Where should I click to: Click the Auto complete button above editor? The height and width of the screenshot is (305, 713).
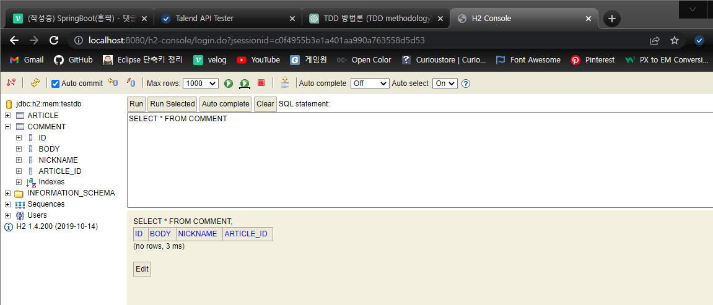[x=225, y=104]
